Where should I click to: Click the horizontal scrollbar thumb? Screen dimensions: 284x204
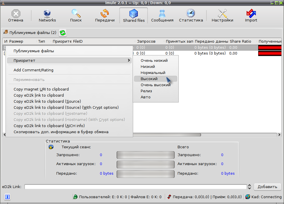pyautogui.click(x=167, y=135)
